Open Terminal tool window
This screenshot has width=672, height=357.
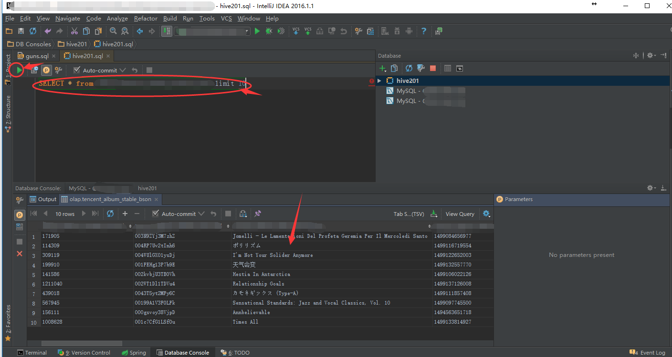coord(32,353)
